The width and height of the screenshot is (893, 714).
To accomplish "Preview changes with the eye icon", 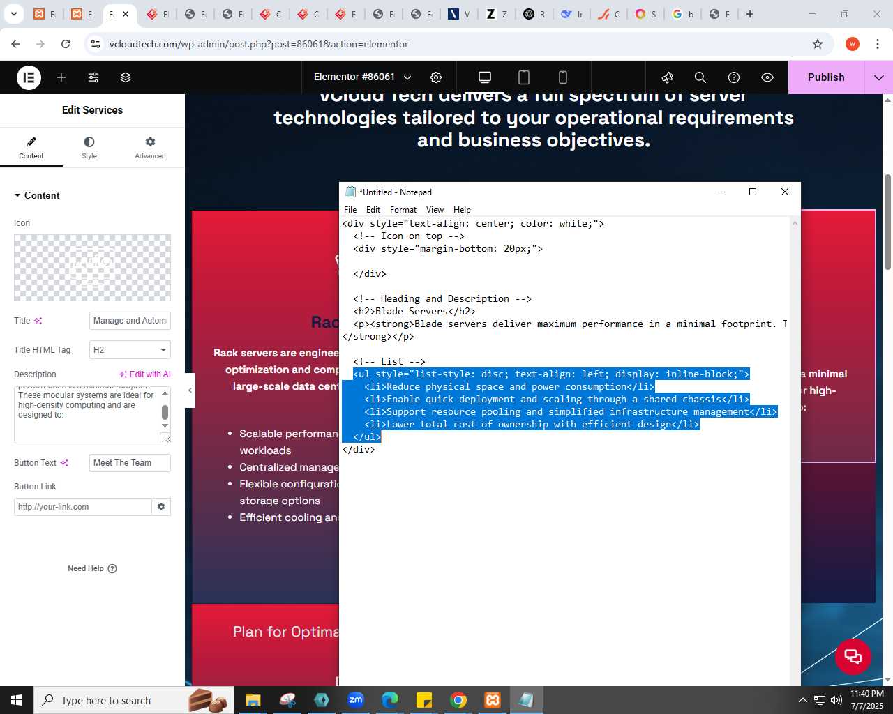I will click(767, 77).
